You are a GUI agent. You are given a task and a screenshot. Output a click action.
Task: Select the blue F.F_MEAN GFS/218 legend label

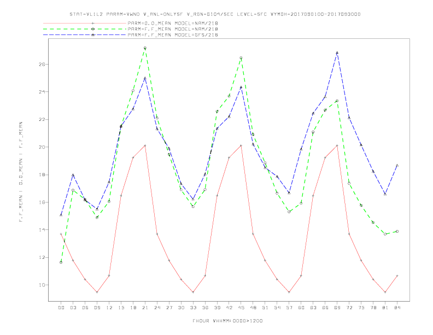(x=173, y=35)
